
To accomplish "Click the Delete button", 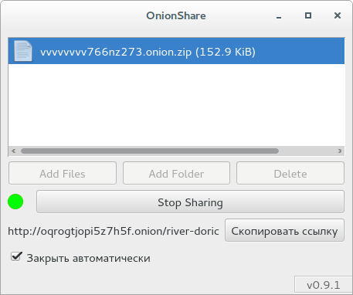I will coord(290,173).
